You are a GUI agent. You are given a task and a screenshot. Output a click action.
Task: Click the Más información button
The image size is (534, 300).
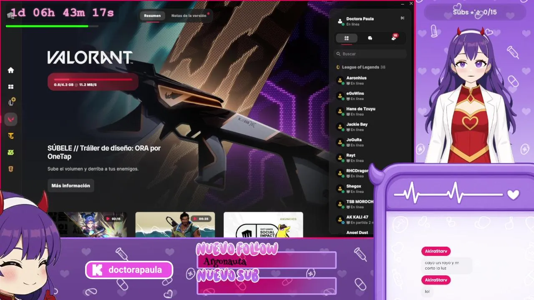71,186
